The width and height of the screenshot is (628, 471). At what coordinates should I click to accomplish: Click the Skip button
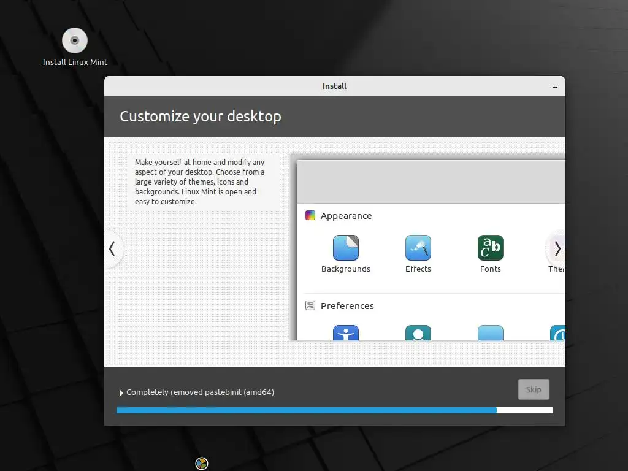[x=534, y=389]
